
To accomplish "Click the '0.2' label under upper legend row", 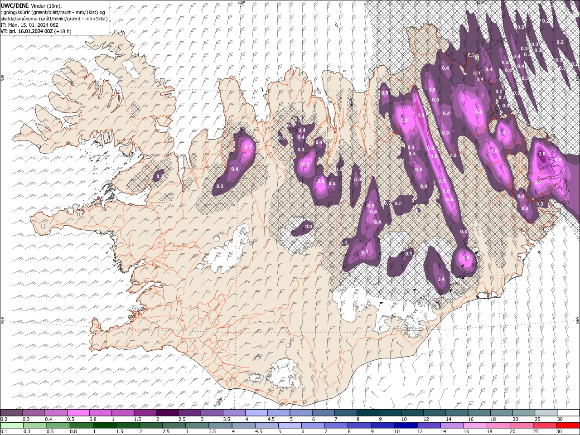I will pyautogui.click(x=4, y=419).
